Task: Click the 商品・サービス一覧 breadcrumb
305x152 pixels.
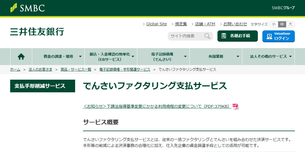Action: point(76,70)
